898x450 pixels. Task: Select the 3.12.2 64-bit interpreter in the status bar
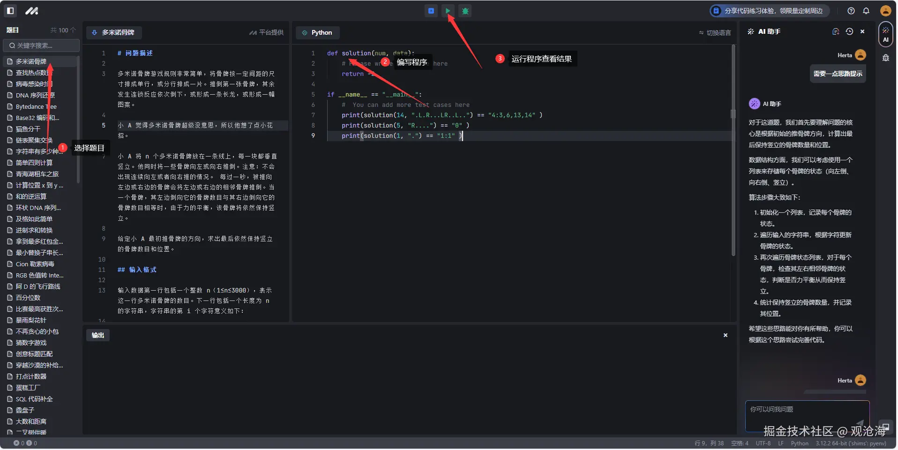[851, 443]
